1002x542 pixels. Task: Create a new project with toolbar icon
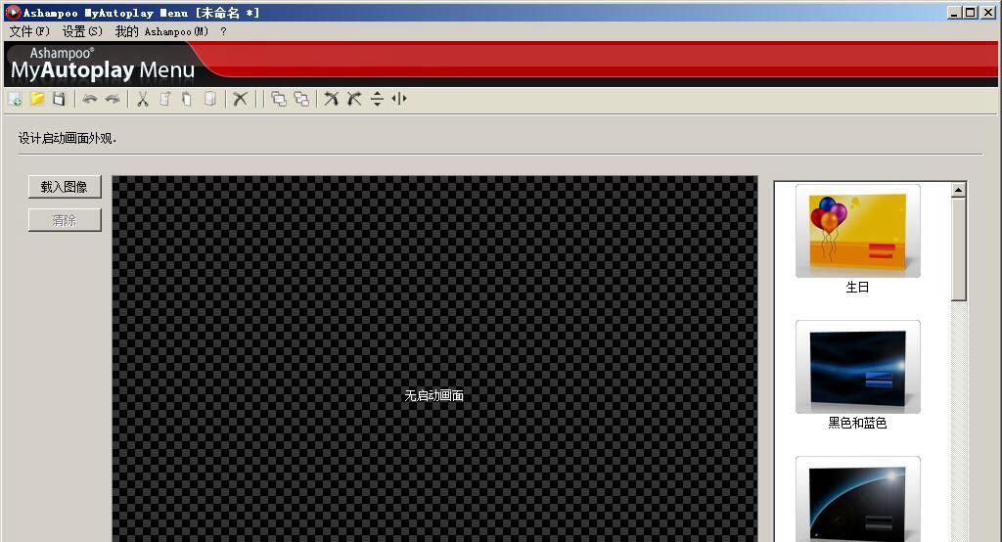point(16,99)
